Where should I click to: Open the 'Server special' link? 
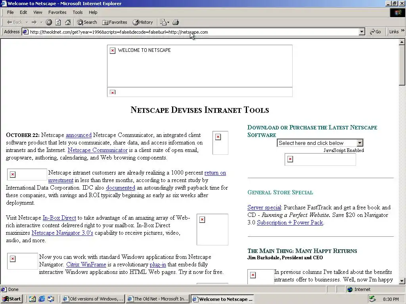pos(264,207)
